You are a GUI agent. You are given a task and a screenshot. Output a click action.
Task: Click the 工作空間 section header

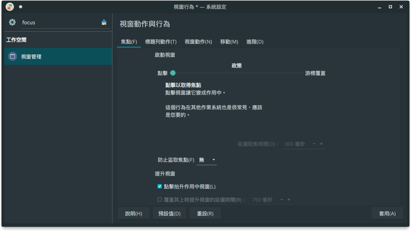(16, 40)
